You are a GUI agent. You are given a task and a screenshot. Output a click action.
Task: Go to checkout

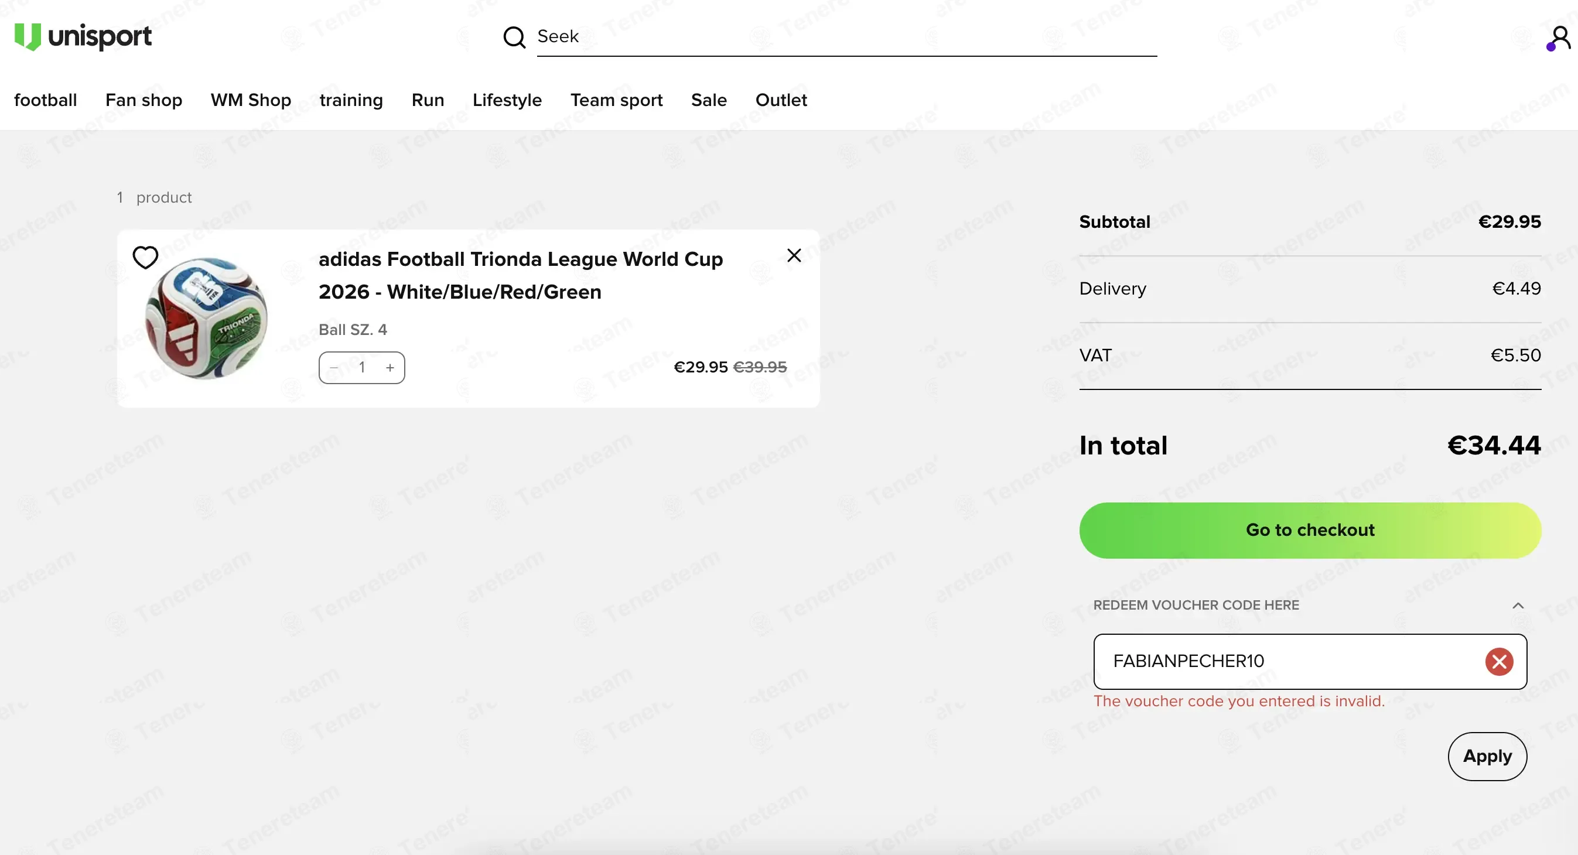click(x=1310, y=531)
